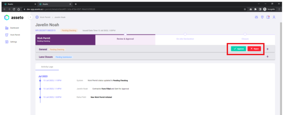The width and height of the screenshot is (283, 115).
Task: Expand the General section with plus icon
Action: 267,49
